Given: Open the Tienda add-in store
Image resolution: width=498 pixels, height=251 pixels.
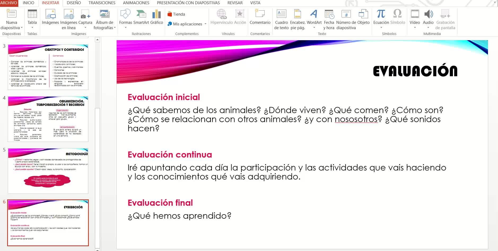Looking at the screenshot, I should click(176, 14).
